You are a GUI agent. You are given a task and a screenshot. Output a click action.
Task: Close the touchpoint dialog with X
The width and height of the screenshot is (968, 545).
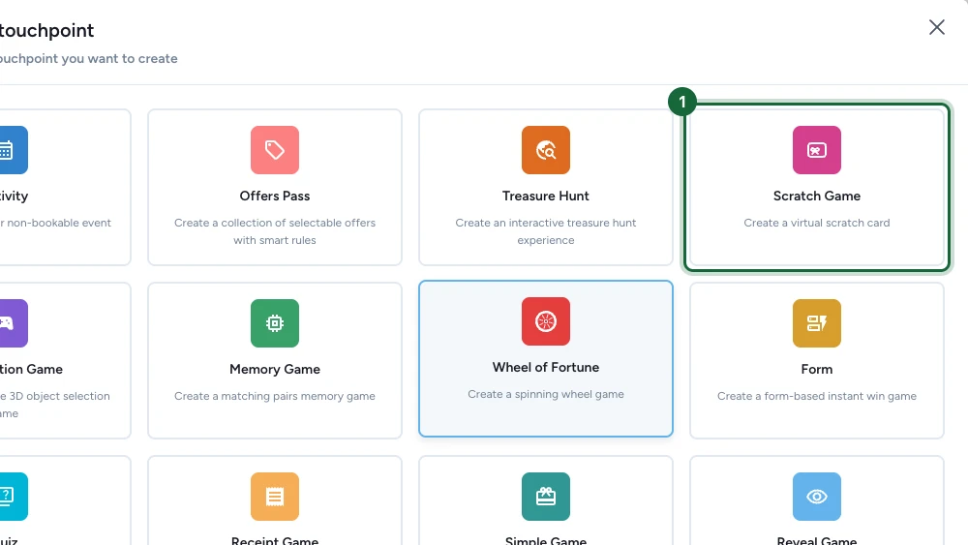coord(936,27)
